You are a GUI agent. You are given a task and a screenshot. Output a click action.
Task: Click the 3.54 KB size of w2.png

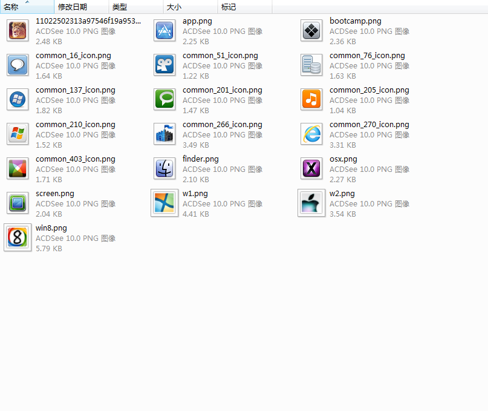click(343, 214)
